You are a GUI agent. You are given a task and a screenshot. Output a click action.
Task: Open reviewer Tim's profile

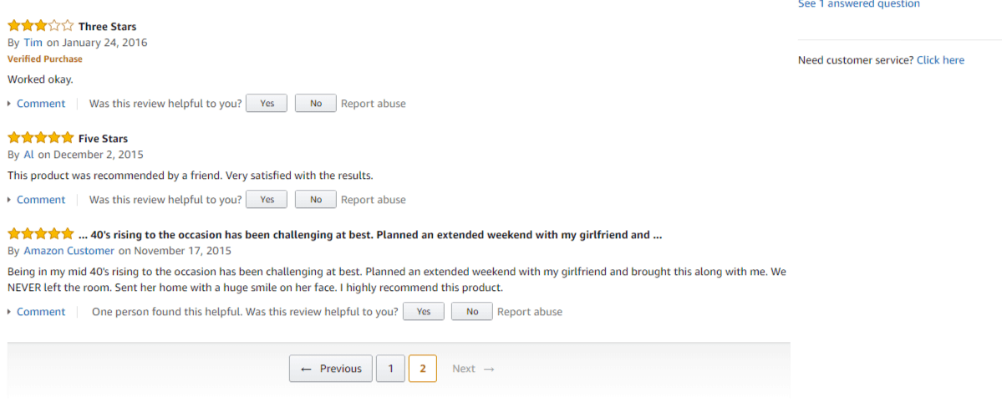33,43
